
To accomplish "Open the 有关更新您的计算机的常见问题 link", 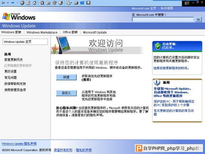I will tap(173, 112).
